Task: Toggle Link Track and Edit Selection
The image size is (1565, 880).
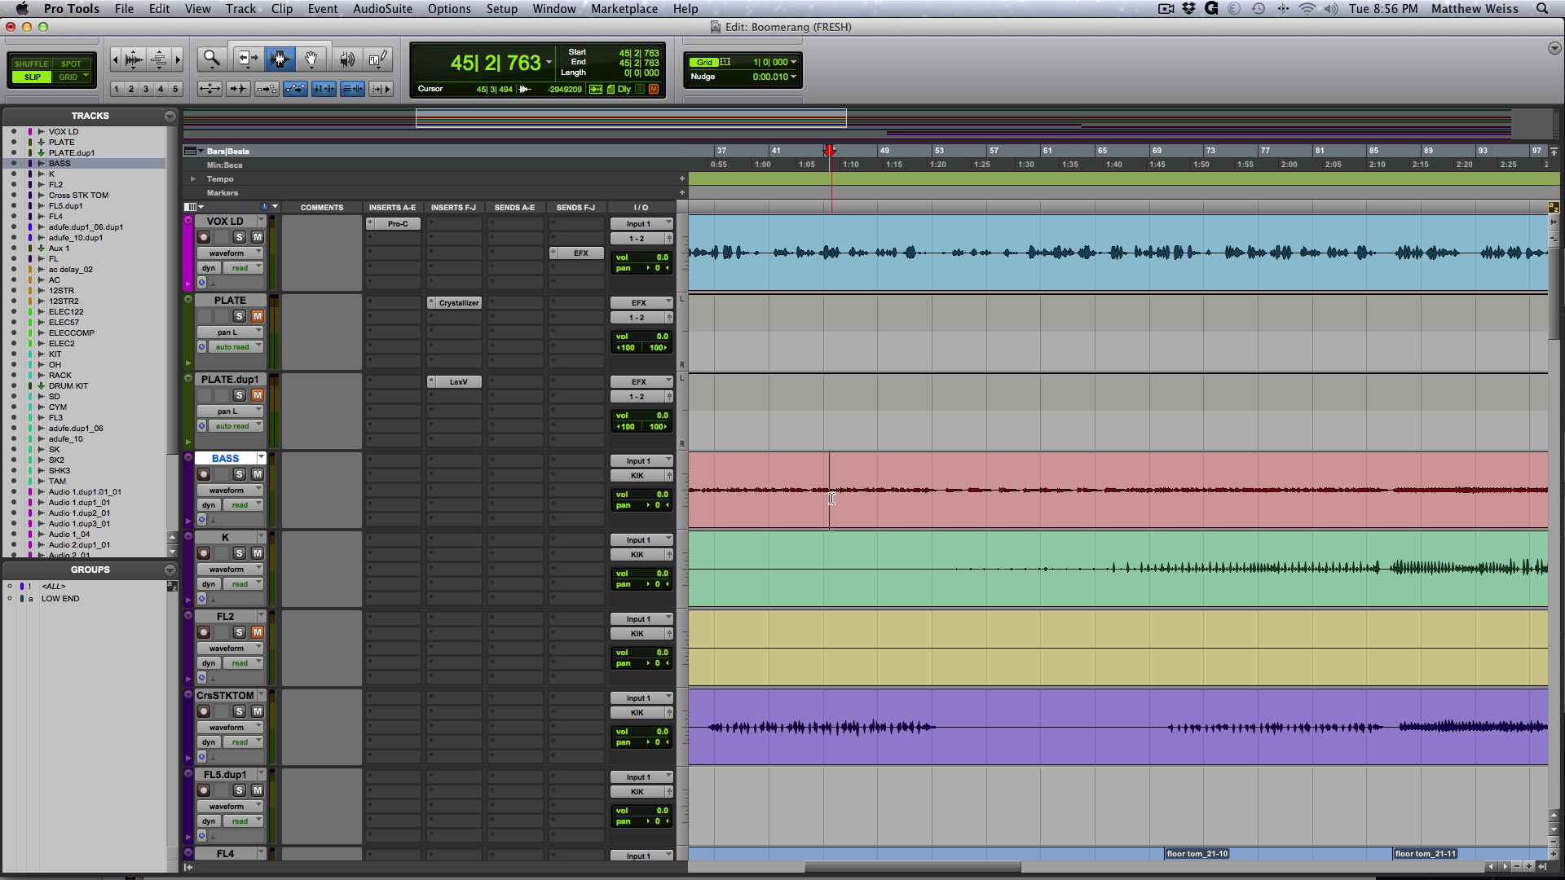Action: (352, 89)
